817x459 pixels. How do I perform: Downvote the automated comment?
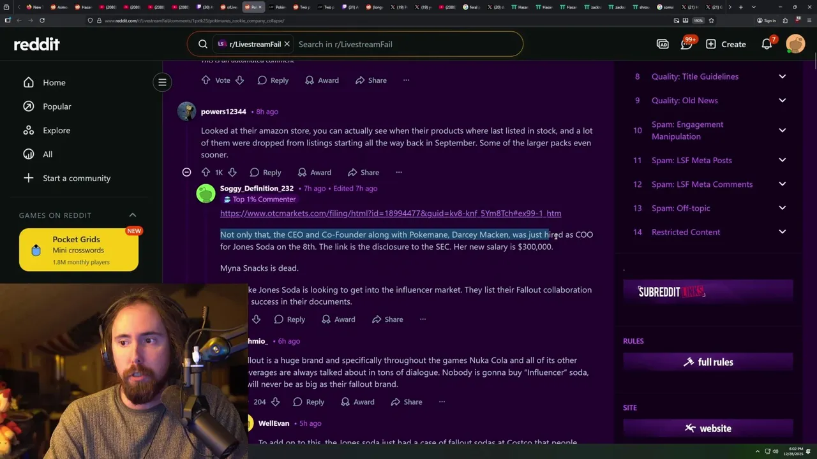(x=239, y=80)
